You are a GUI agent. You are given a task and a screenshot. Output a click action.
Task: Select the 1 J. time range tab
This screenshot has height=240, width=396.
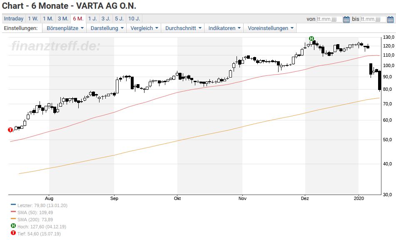point(92,19)
